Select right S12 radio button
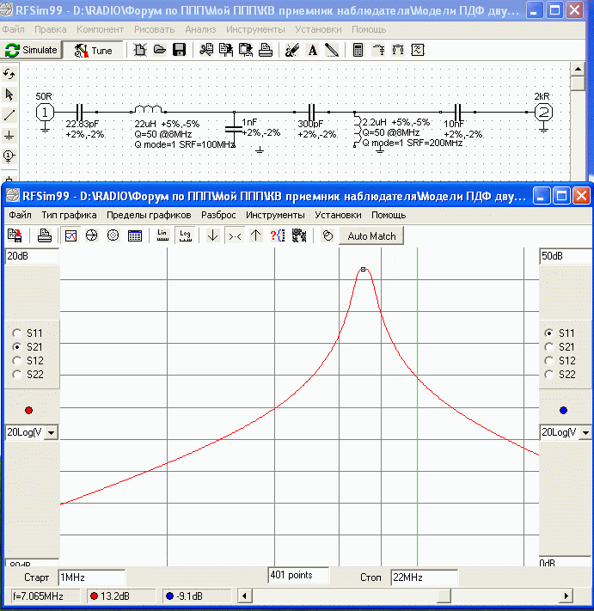Viewport: 594px width, 611px height. tap(549, 361)
